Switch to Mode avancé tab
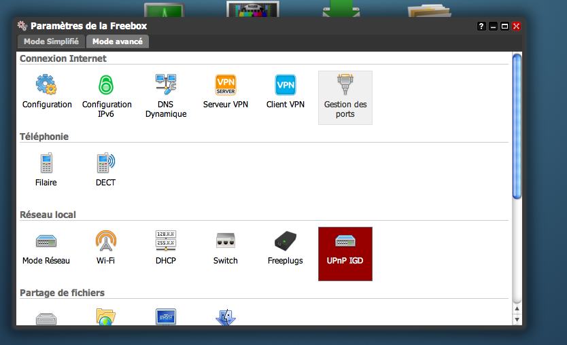Viewport: 567px width, 345px height. pos(118,41)
